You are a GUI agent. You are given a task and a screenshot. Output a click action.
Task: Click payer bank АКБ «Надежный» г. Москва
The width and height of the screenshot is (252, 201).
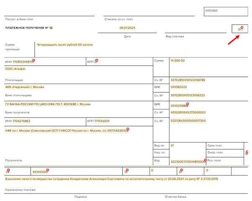click(24, 87)
